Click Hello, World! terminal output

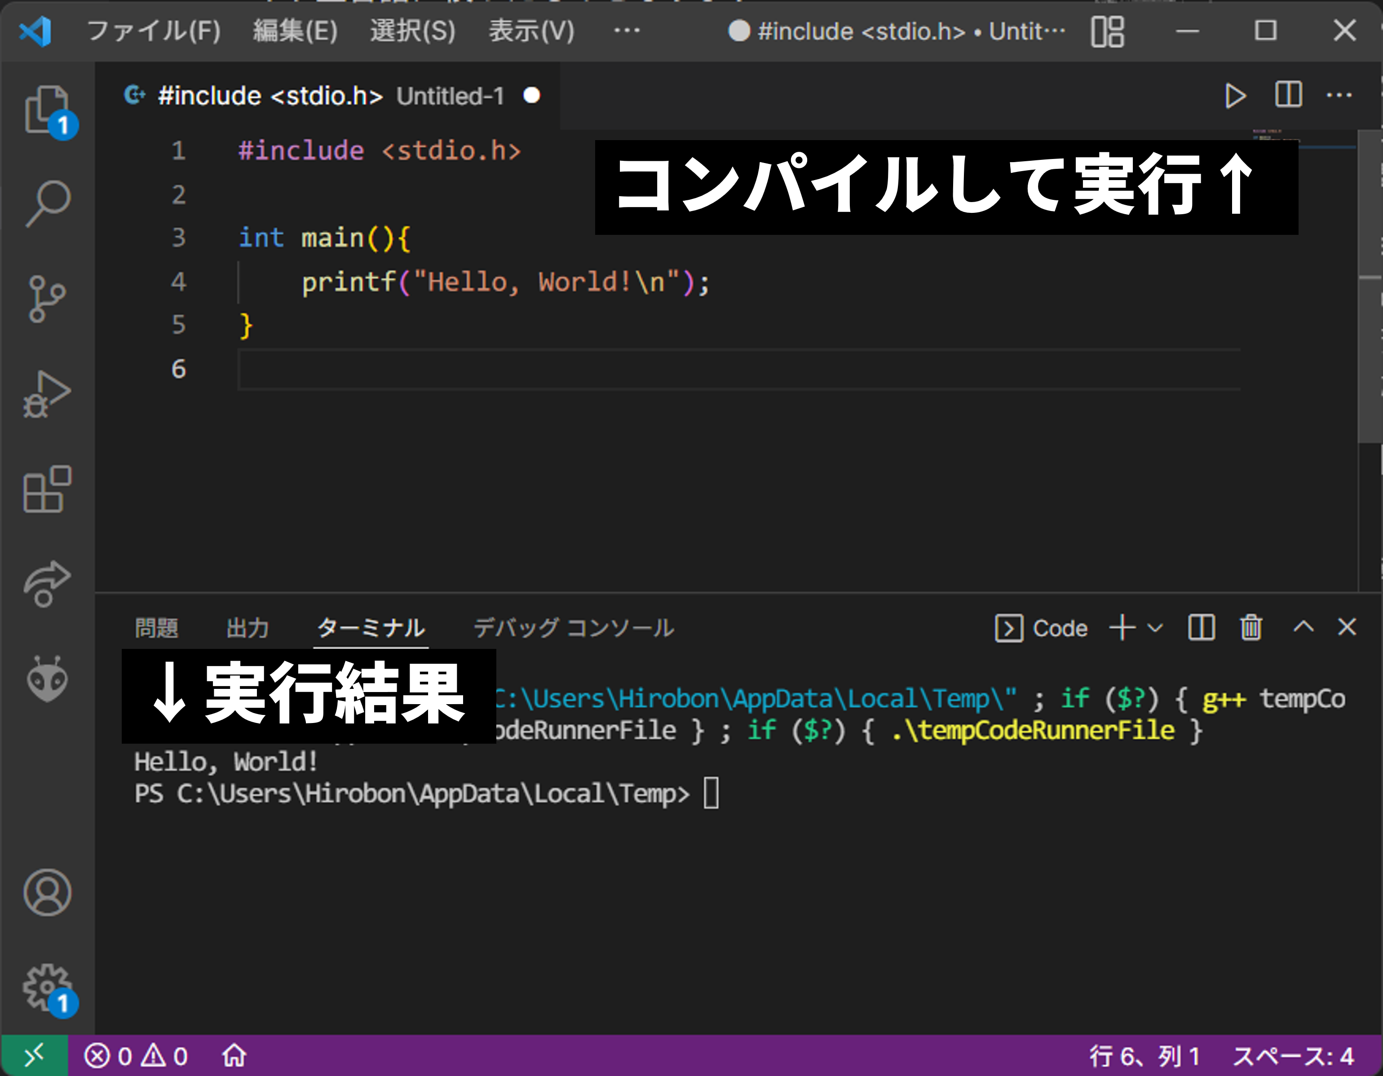click(x=226, y=762)
